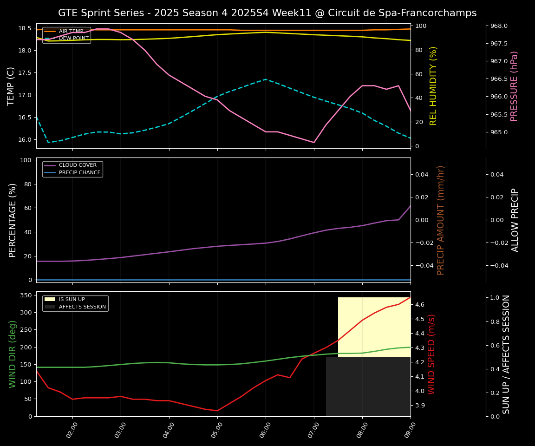The image size is (535, 446).
Task: Click the chart title text at top
Action: click(x=267, y=13)
